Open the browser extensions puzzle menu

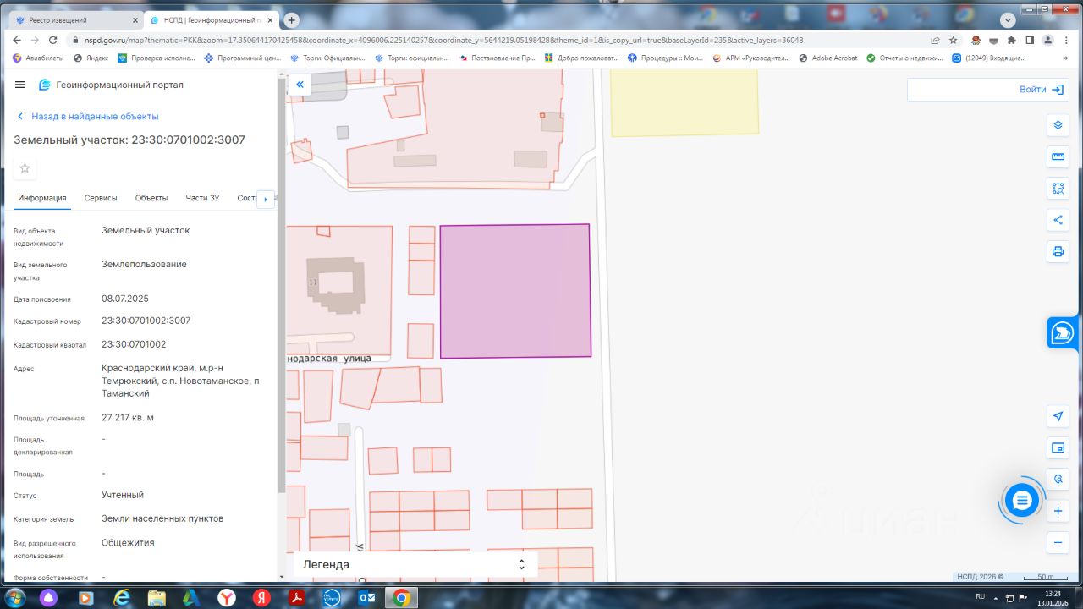coord(1012,40)
